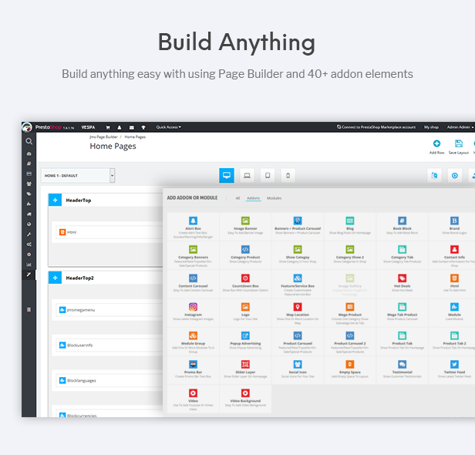Click the Add Row button
Viewport: 475px width, 455px height.
436,147
